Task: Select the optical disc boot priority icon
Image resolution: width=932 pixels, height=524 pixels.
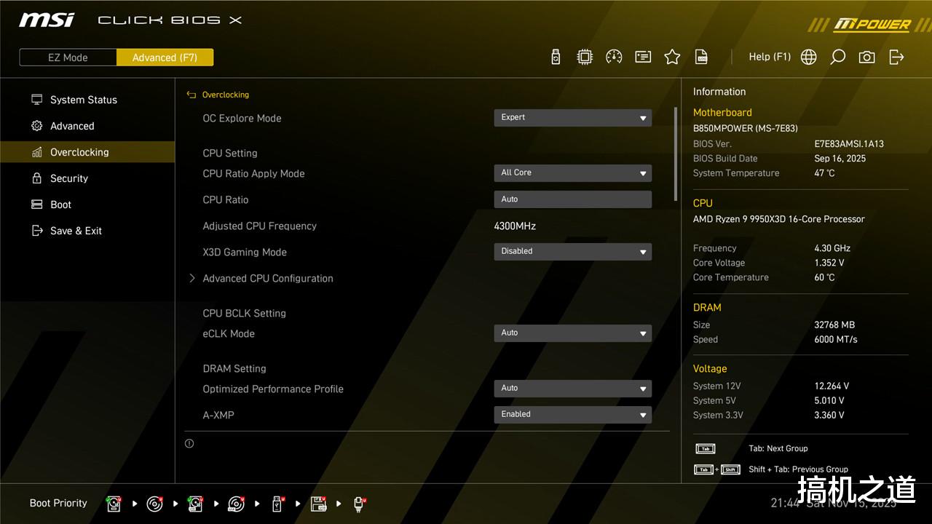Action: (x=154, y=503)
